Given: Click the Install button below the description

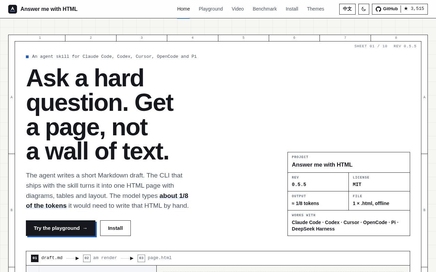Looking at the screenshot, I should 115,228.
